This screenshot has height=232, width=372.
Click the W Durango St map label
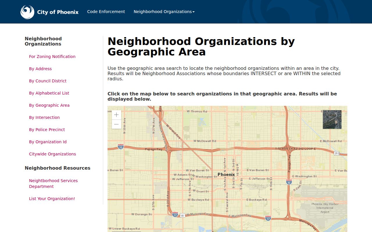[x=142, y=214]
